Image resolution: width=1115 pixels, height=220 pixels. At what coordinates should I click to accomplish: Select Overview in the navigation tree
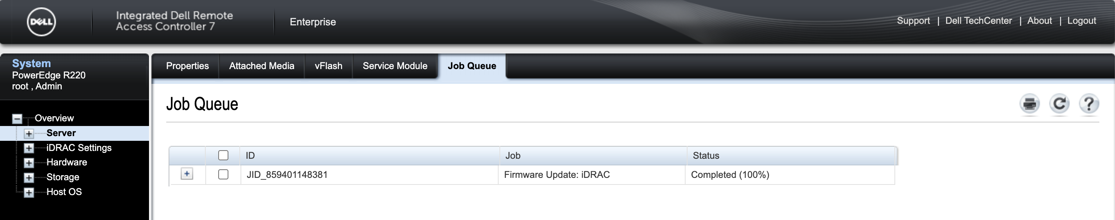(x=54, y=118)
